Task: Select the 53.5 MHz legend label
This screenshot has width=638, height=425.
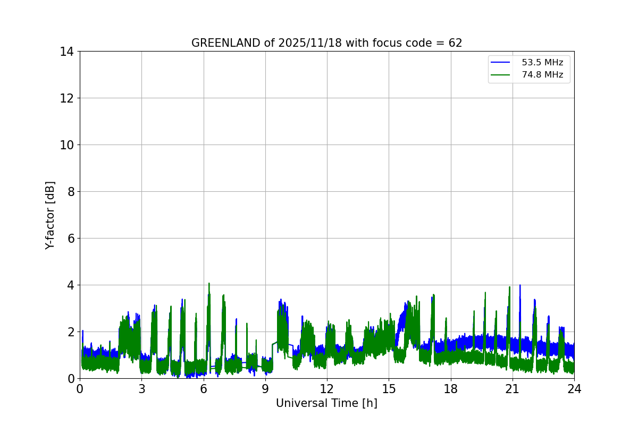Action: point(542,63)
